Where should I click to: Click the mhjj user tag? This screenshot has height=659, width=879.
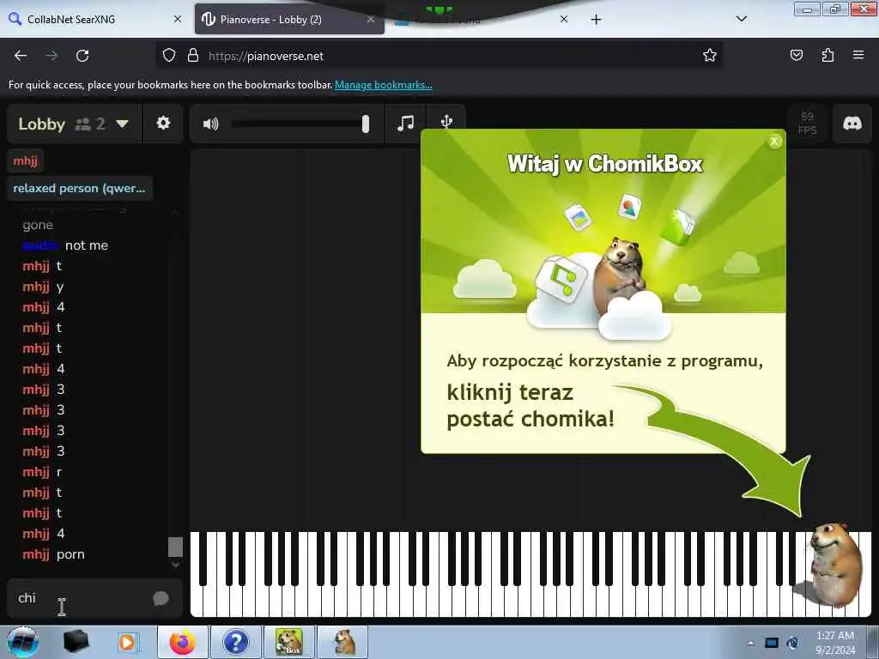[25, 160]
